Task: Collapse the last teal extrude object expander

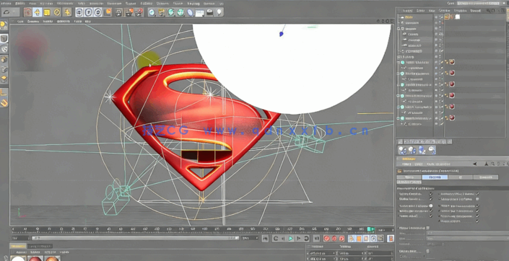Action: point(399,118)
